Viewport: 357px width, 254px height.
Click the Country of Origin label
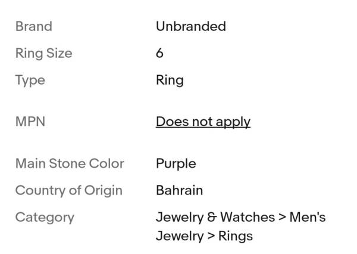pos(68,190)
